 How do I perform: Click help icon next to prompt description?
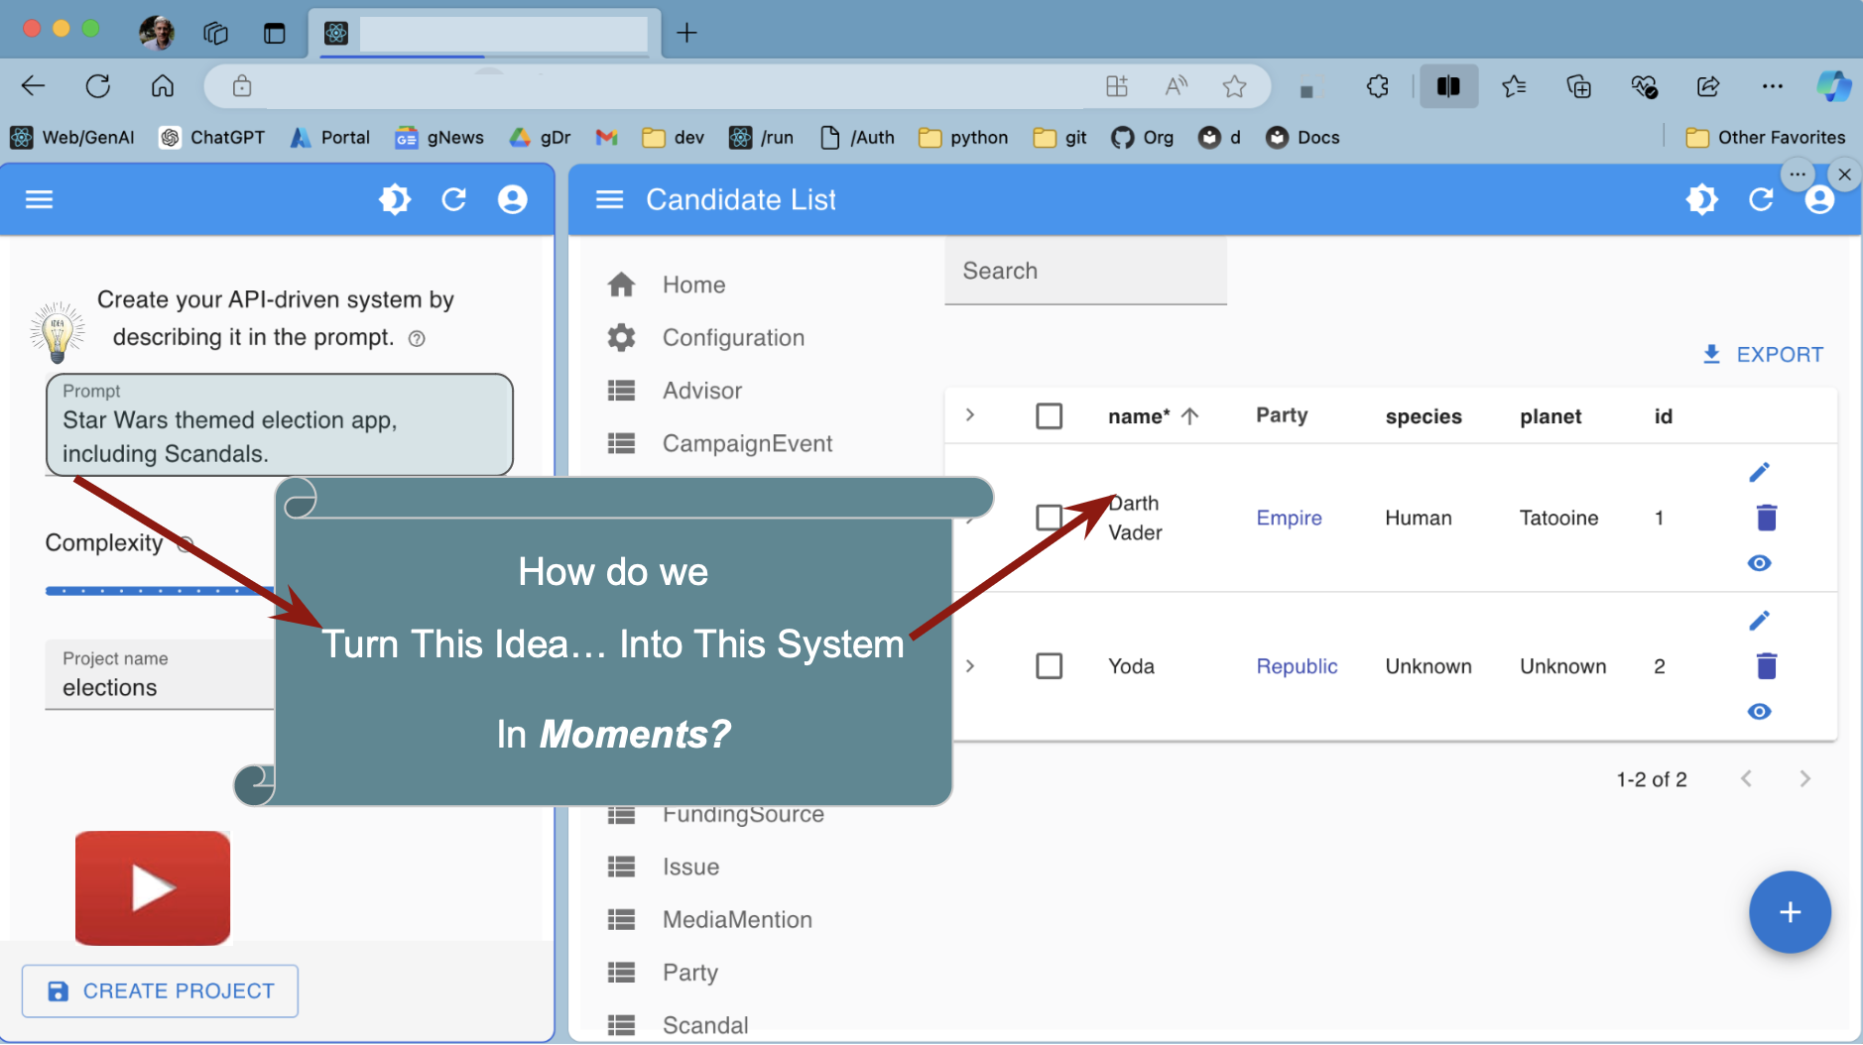pyautogui.click(x=417, y=339)
